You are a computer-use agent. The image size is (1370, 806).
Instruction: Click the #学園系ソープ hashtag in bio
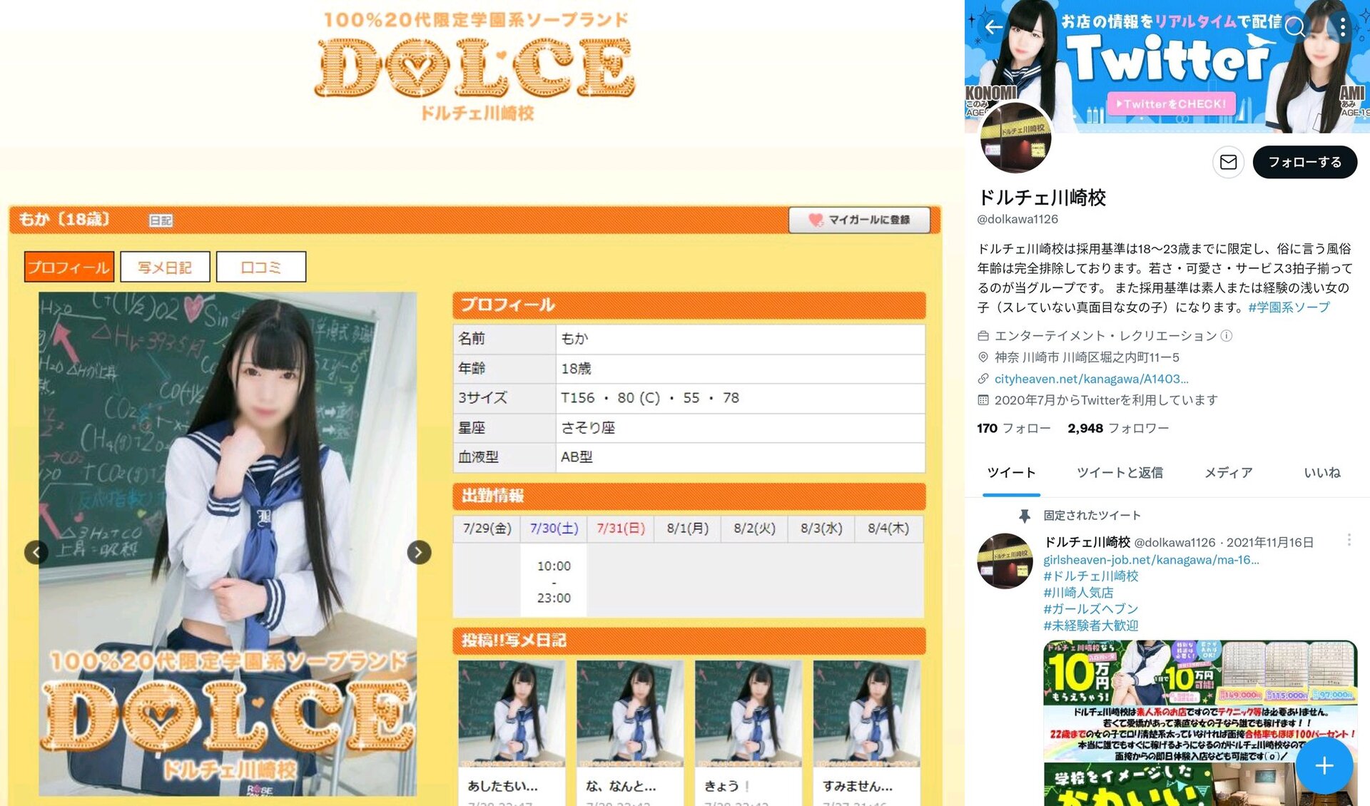click(x=1289, y=307)
